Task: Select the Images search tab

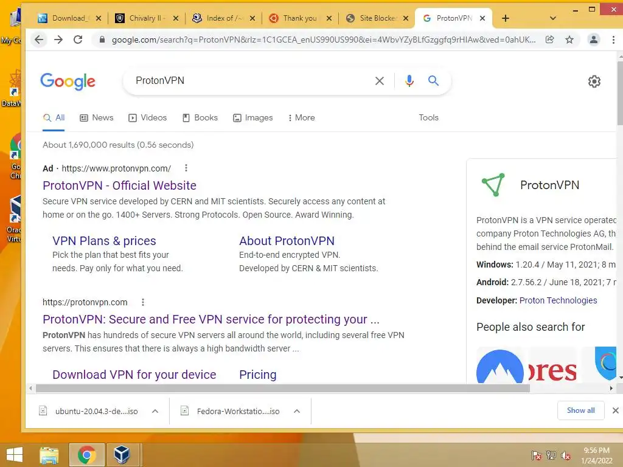Action: tap(252, 118)
